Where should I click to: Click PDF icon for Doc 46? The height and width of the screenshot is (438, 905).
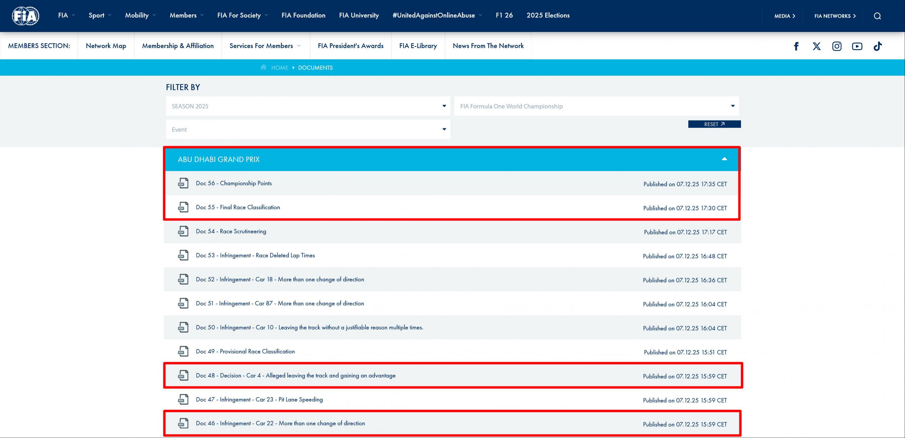[x=183, y=423]
